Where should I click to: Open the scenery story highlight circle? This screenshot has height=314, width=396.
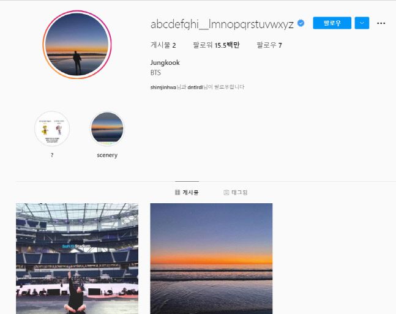pos(107,129)
